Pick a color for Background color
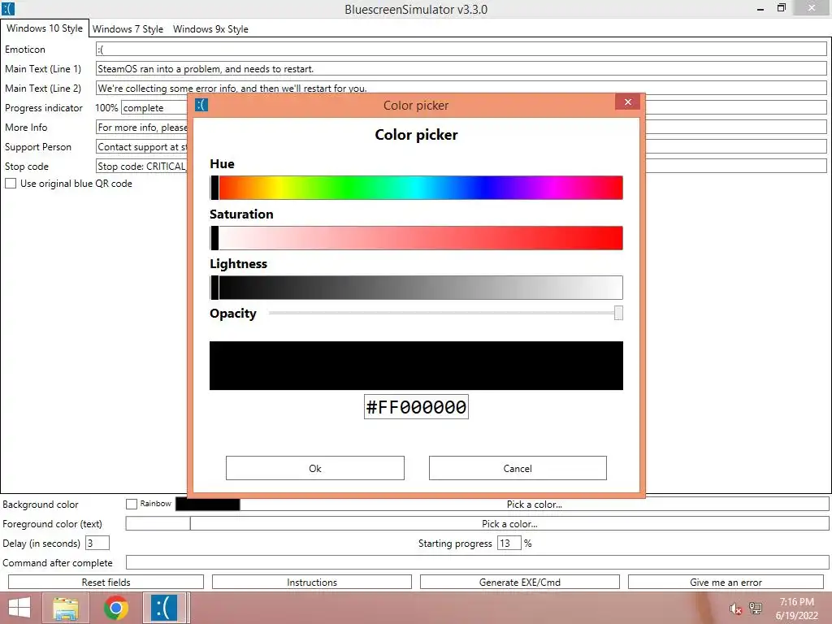 535,504
